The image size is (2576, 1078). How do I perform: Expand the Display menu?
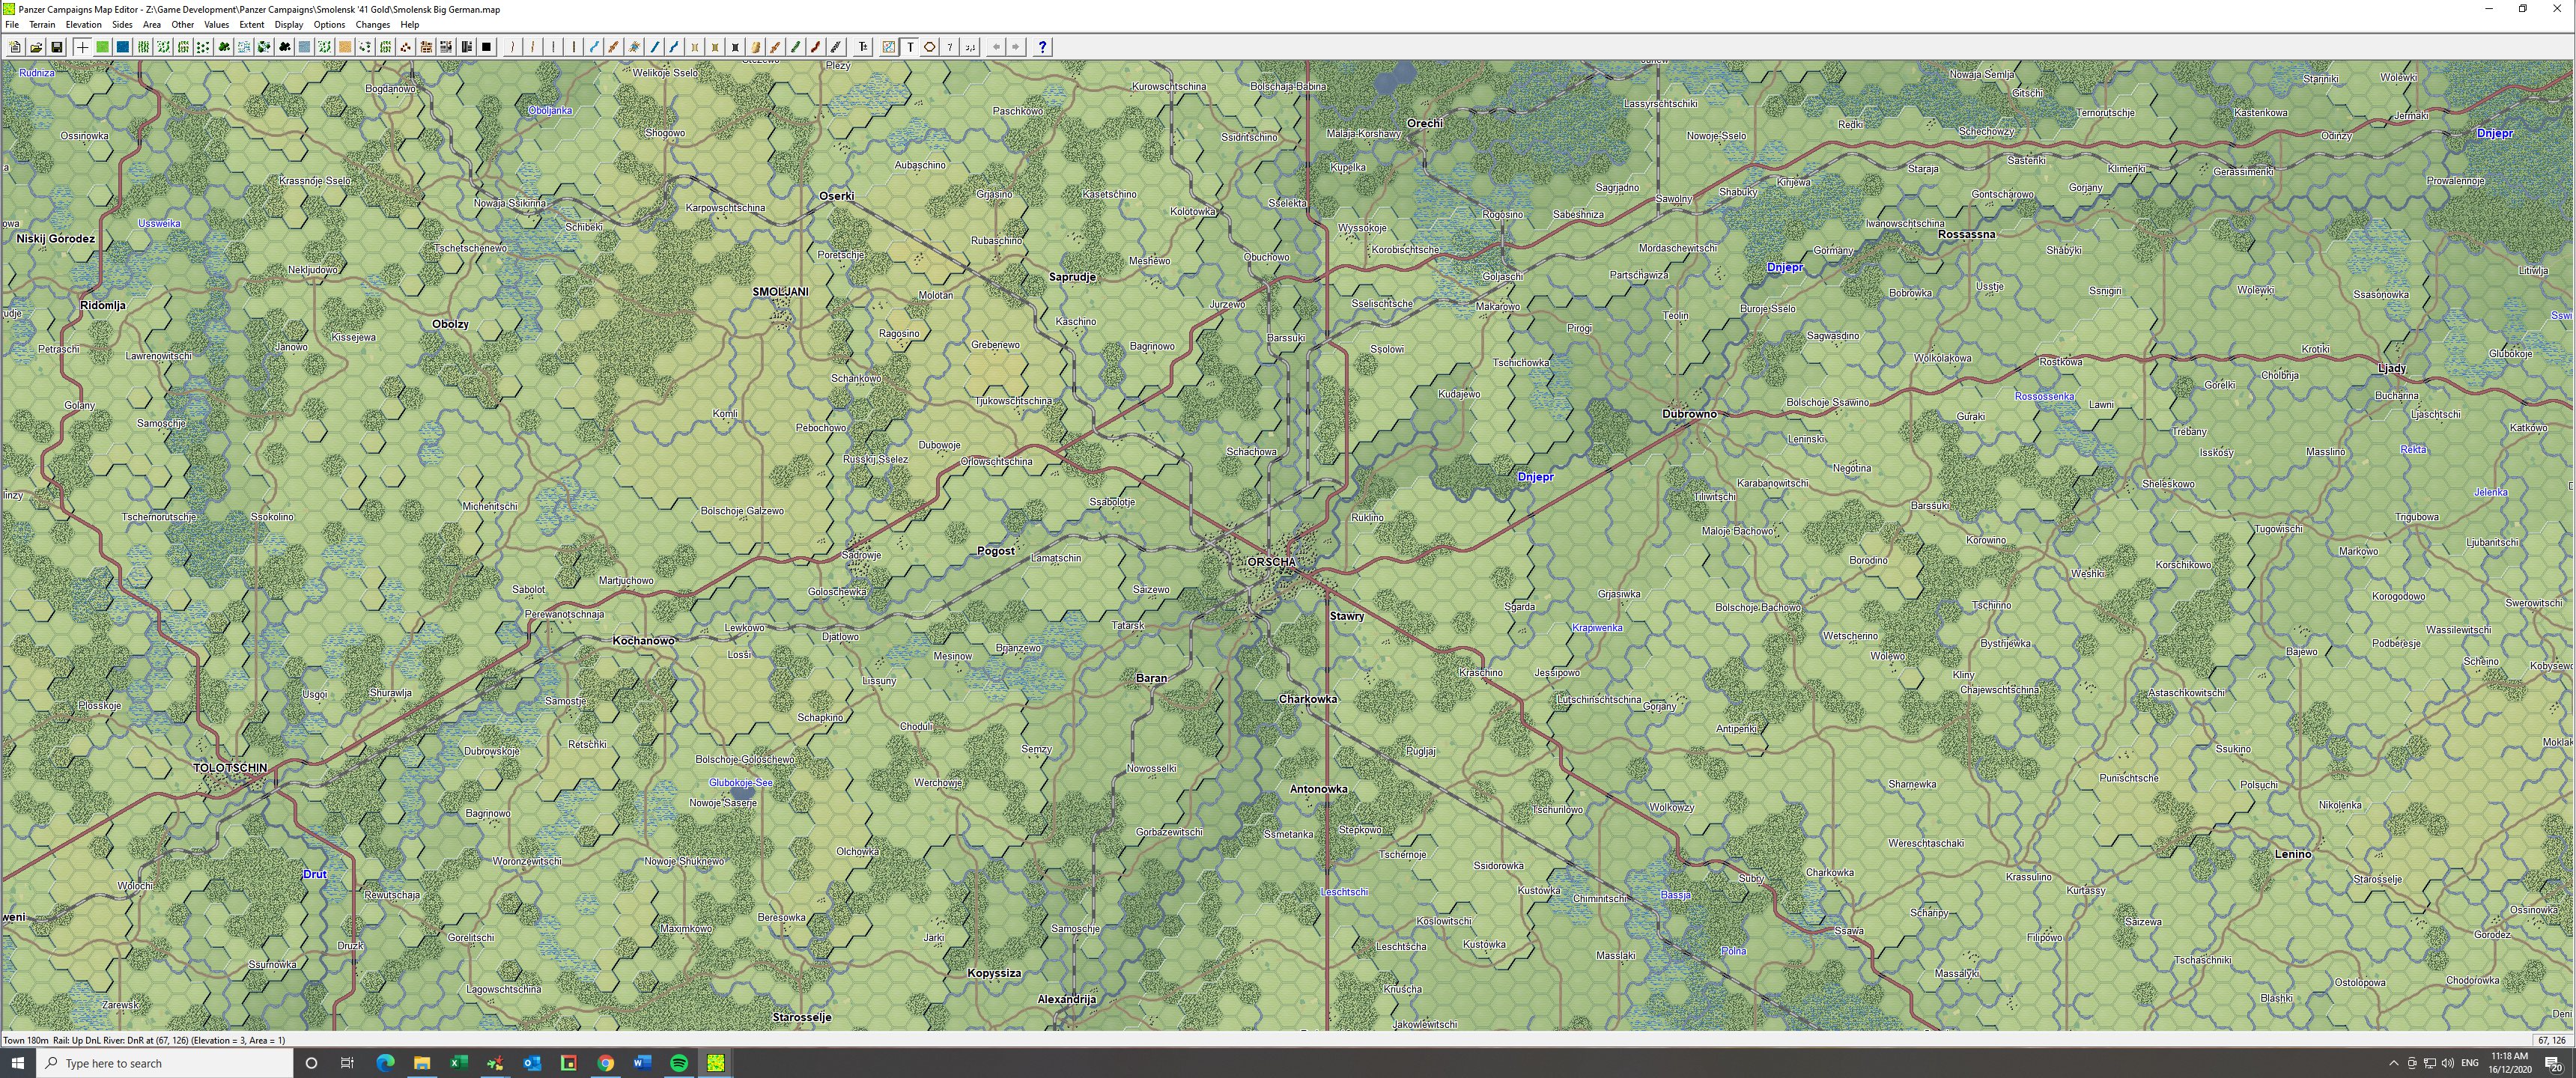tap(289, 24)
